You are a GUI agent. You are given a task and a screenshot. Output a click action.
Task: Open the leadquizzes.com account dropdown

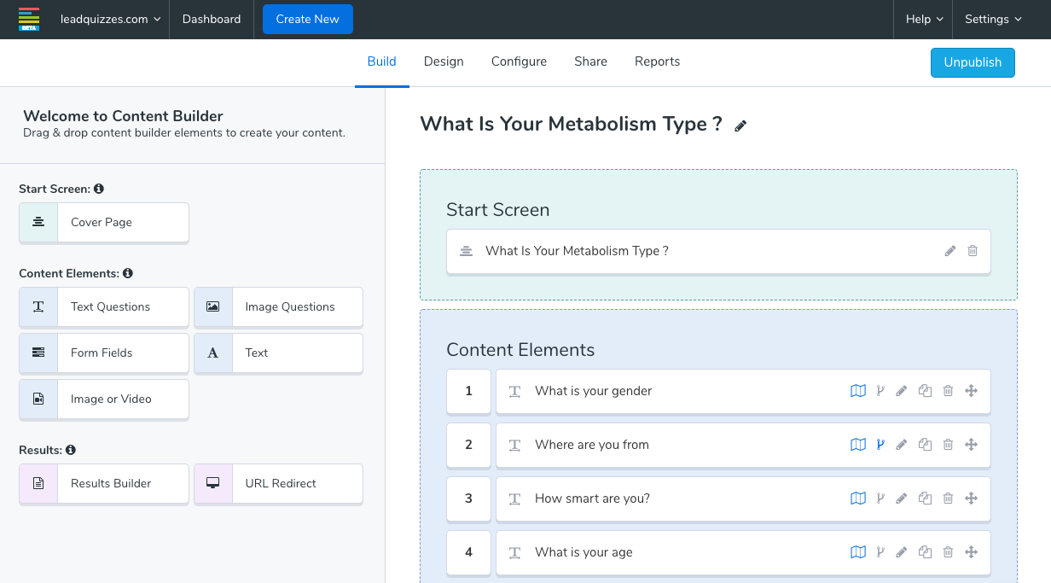pyautogui.click(x=110, y=19)
